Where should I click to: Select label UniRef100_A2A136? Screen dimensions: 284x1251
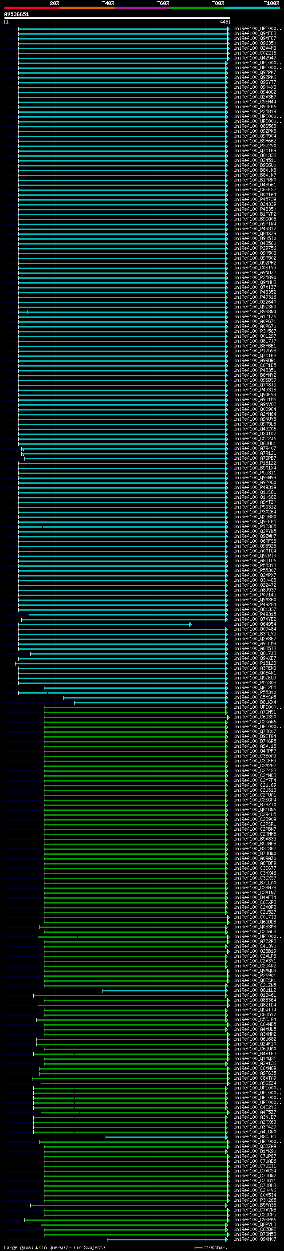(x=255, y=1064)
